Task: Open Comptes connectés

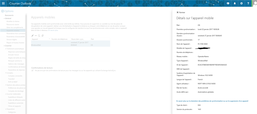Action: click(15, 76)
